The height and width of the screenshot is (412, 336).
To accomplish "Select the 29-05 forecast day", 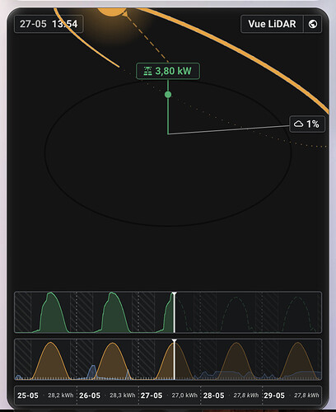I will coord(292,396).
